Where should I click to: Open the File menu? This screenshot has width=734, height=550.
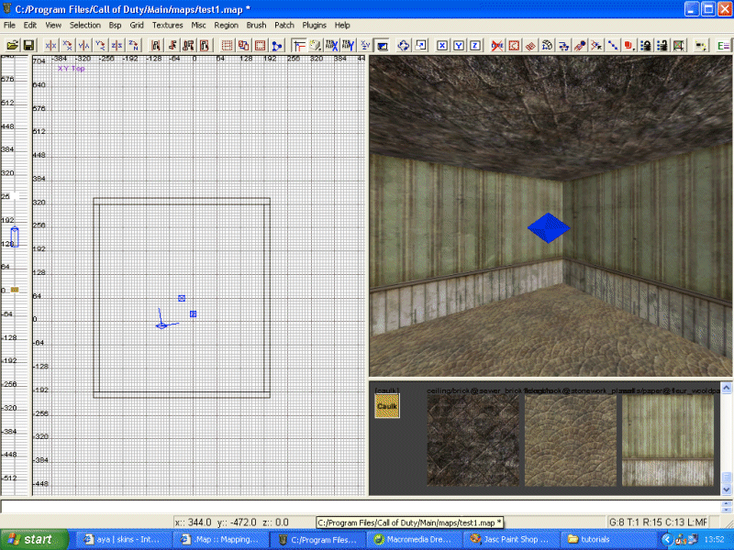[9, 26]
